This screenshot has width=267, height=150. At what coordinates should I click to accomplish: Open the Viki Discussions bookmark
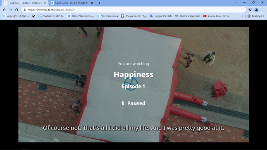pyautogui.click(x=107, y=16)
